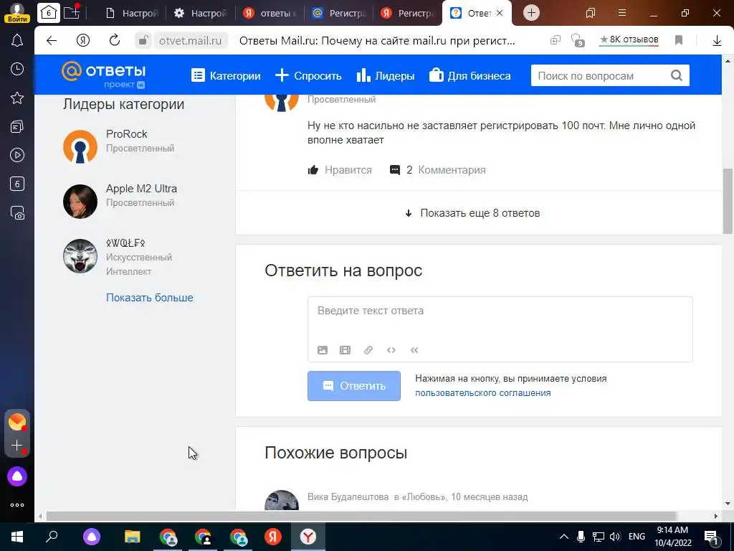734x551 pixels.
Task: Click Спросить to ask a question
Action: tap(308, 75)
